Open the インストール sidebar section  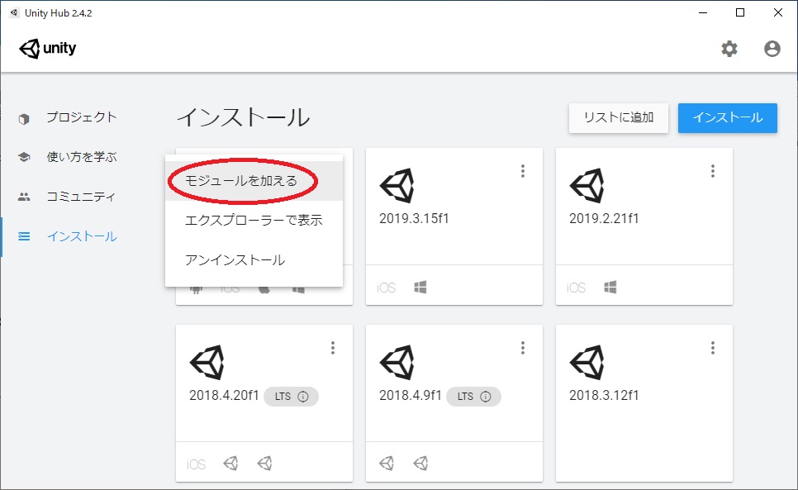pos(82,236)
